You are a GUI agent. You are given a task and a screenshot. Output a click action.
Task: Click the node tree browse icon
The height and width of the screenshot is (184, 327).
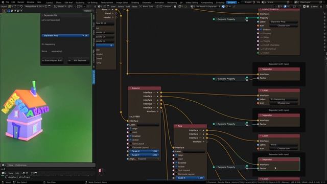click(x=192, y=7)
